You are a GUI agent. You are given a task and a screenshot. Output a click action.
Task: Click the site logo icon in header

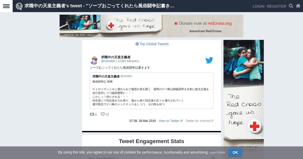point(19,6)
